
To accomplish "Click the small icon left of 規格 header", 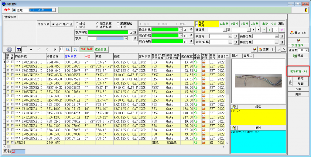I will [x=234, y=107].
